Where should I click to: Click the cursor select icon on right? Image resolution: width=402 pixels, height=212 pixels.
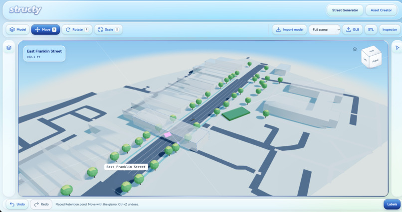click(x=397, y=48)
